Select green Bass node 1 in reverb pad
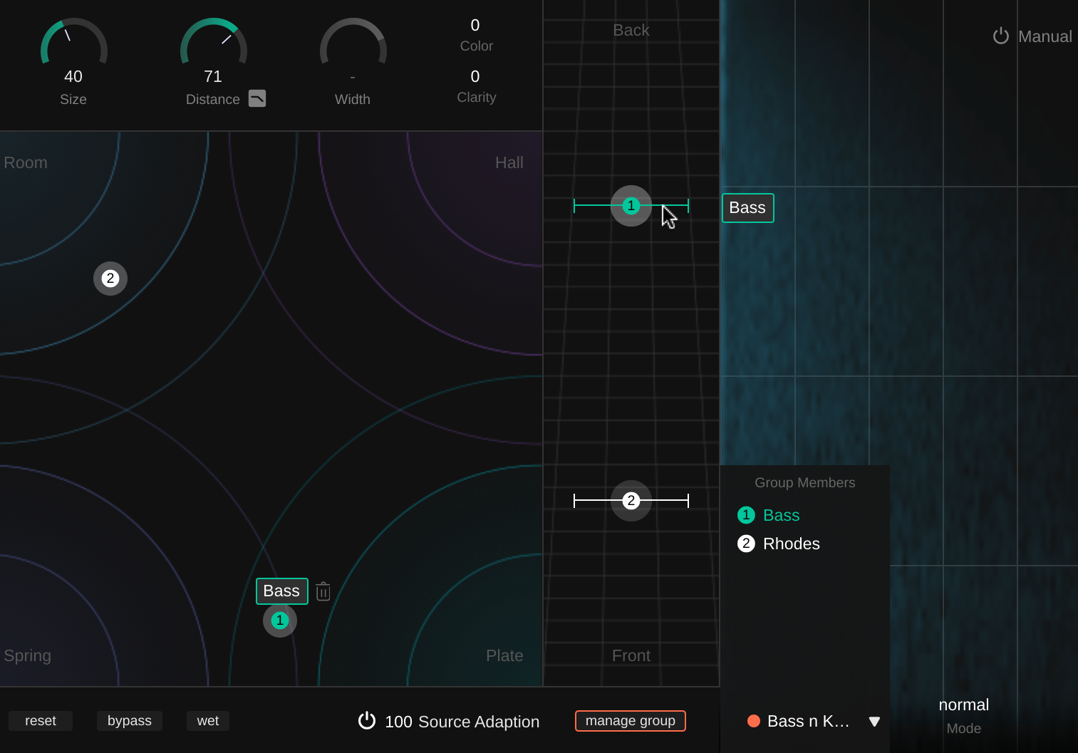 coord(280,620)
